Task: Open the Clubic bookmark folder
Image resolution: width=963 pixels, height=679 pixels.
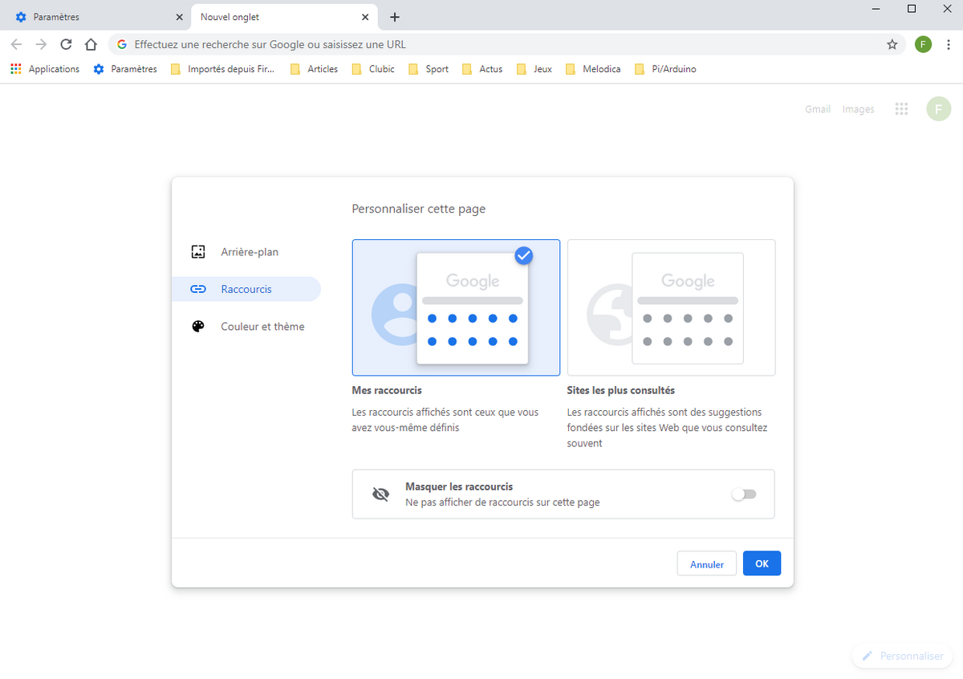Action: (373, 69)
